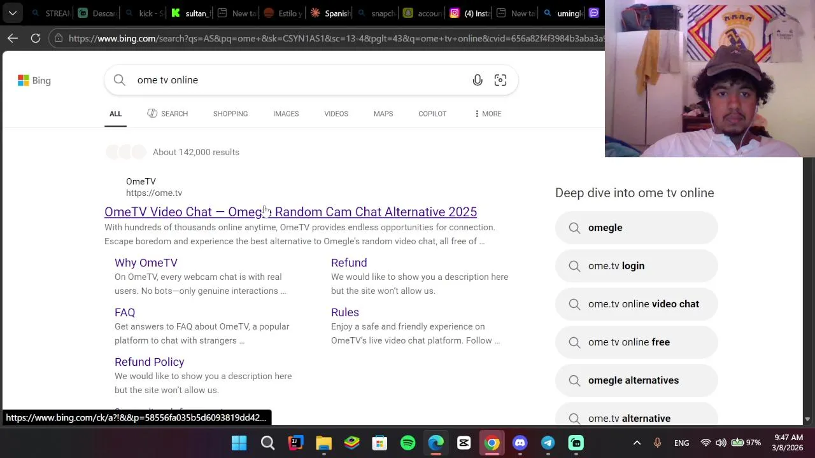
Task: Switch to the (4) Insta Instagram tab
Action: coord(470,13)
